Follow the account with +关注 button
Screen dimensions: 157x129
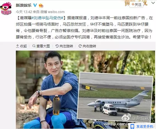[x=136, y=4]
